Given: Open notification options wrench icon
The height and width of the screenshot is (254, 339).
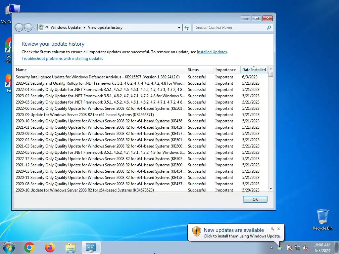Looking at the screenshot, I should (x=272, y=229).
